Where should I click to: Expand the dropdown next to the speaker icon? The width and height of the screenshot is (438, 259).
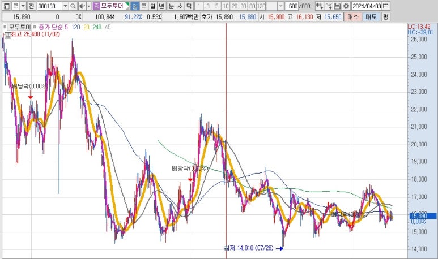[x=89, y=6]
